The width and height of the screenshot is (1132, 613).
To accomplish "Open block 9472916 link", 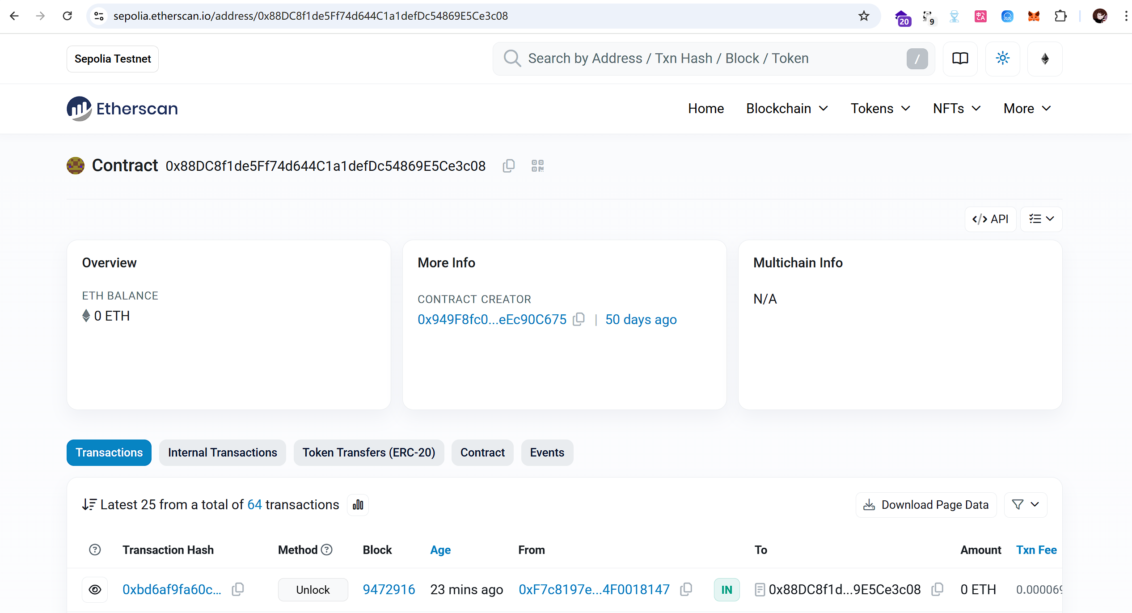I will click(x=389, y=589).
